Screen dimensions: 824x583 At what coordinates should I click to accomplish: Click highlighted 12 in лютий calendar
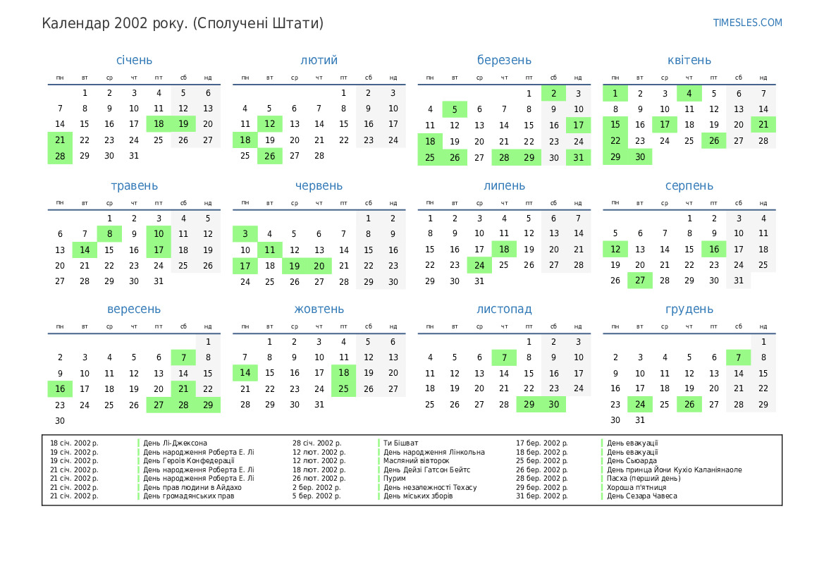click(x=269, y=124)
